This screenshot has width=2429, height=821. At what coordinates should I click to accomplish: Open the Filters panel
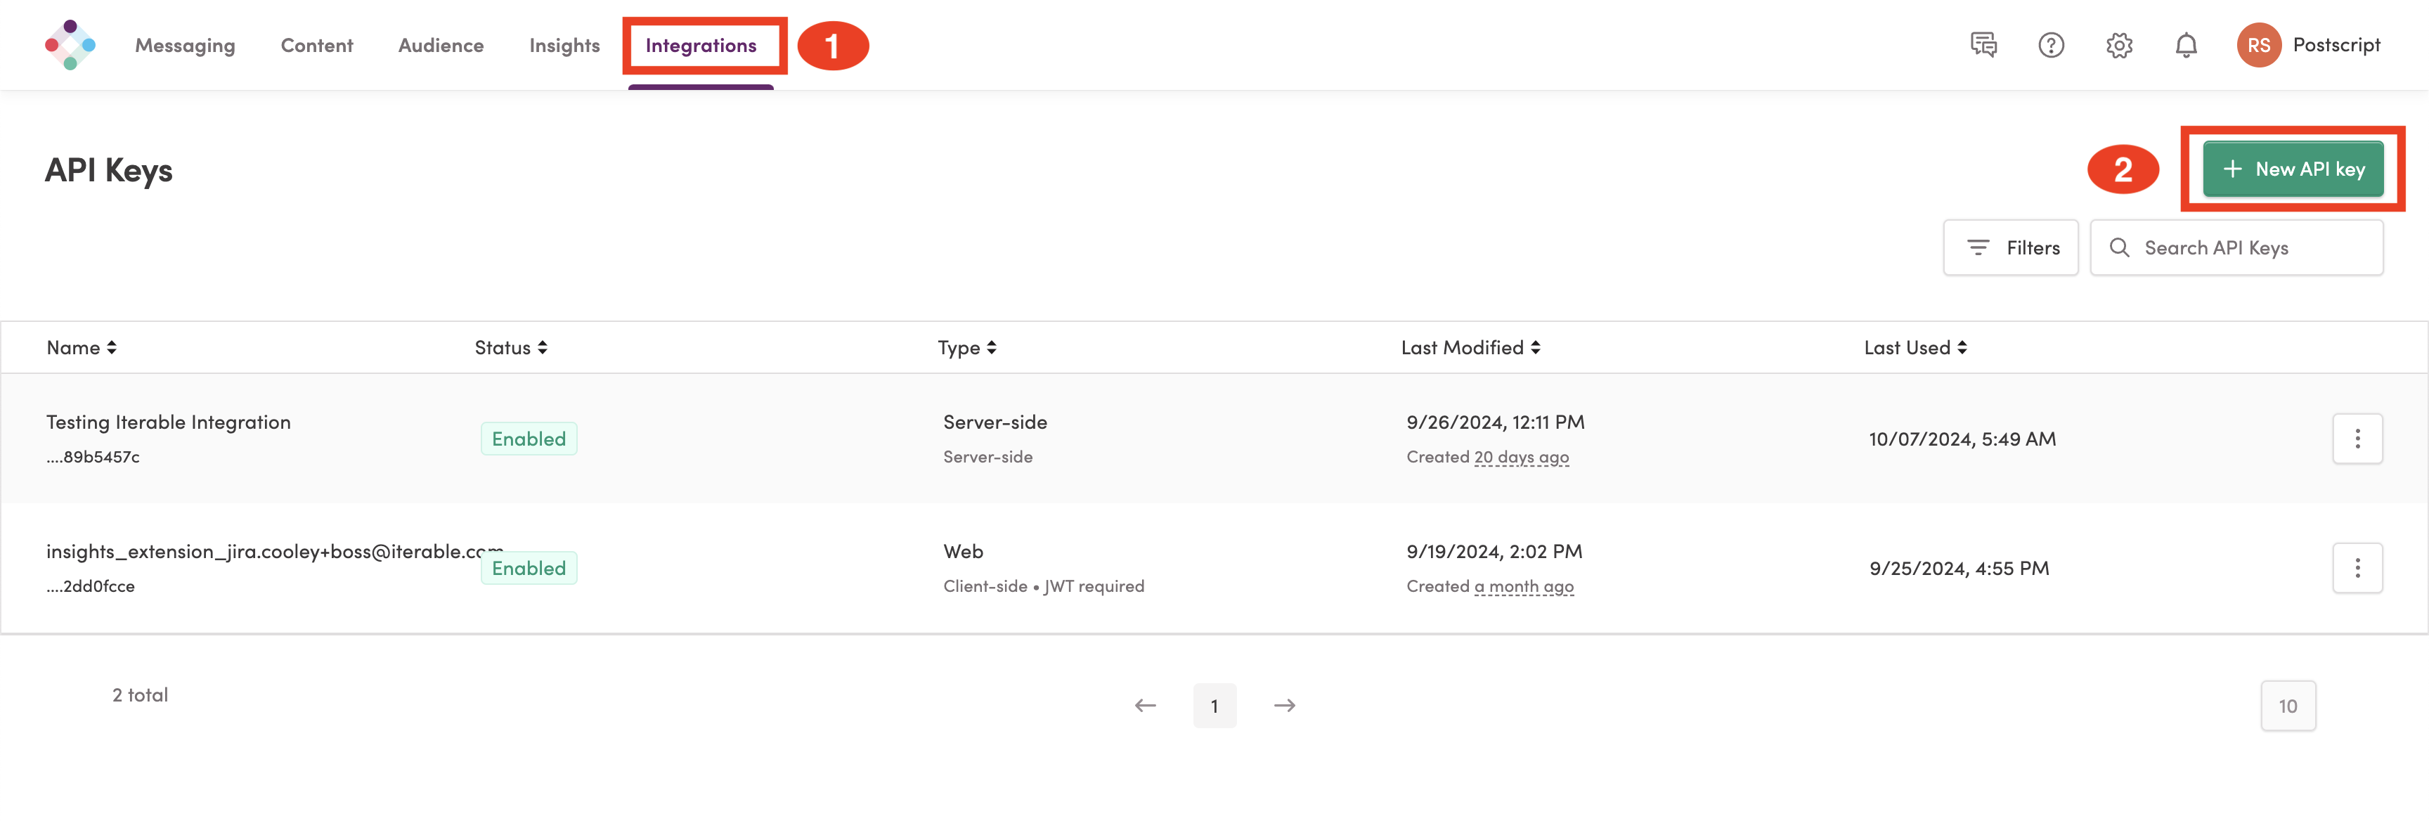click(x=2010, y=247)
